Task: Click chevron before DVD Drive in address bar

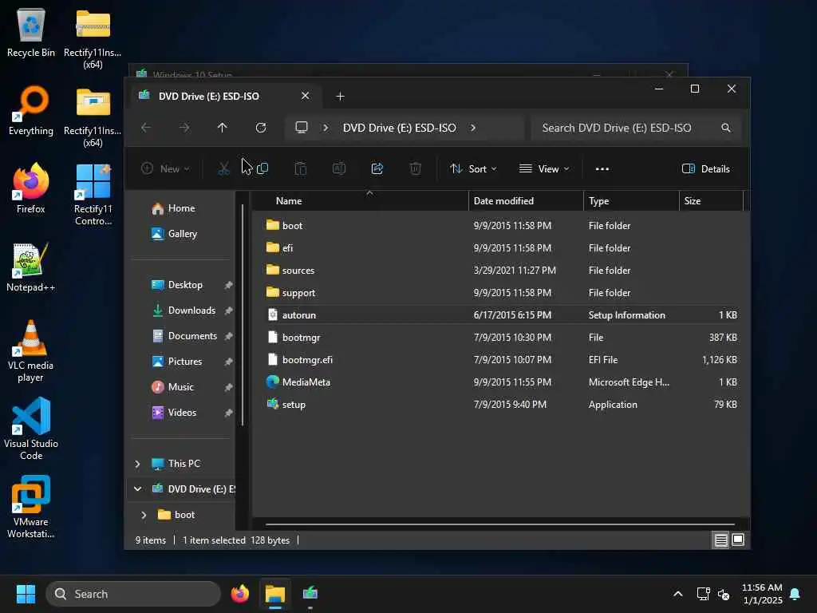Action: tap(326, 128)
